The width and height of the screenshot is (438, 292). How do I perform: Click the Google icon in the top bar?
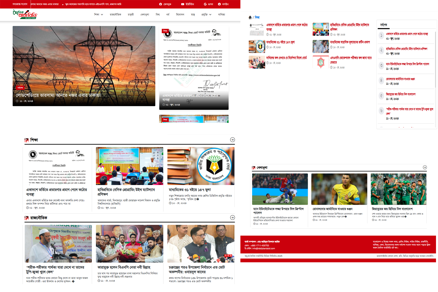(x=205, y=4)
